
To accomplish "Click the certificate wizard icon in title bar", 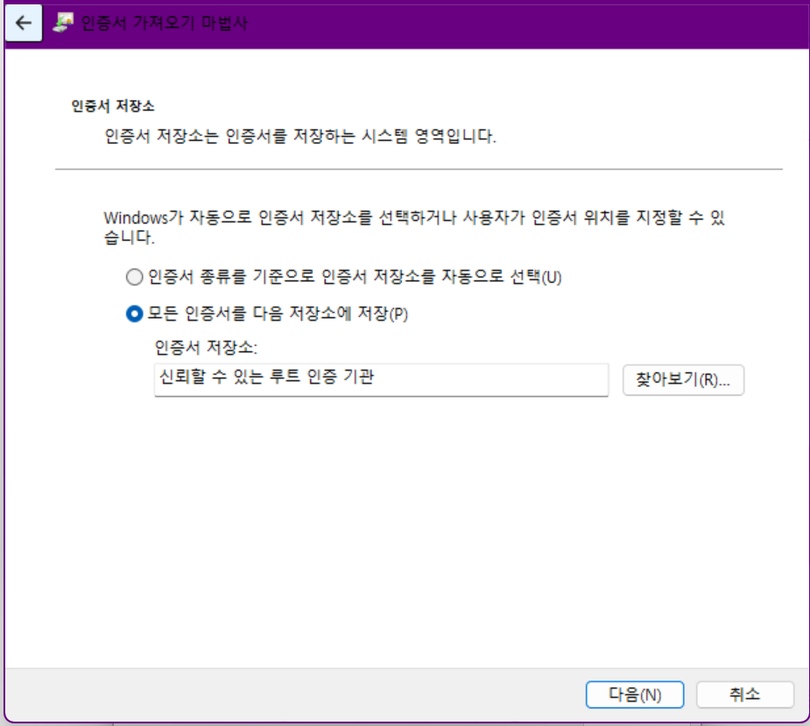I will pyautogui.click(x=63, y=23).
